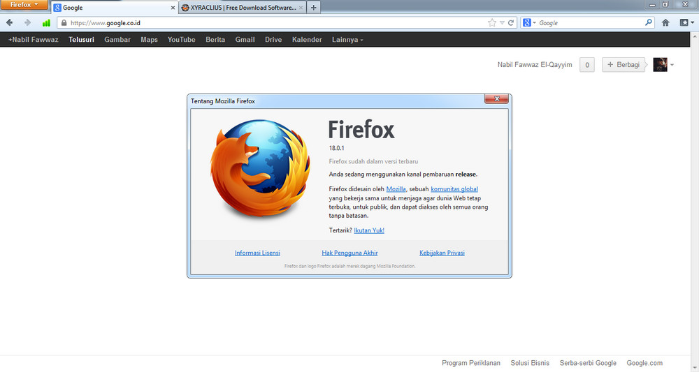Screen dimensions: 699x372
Task: Open Kebijakan Privasi link
Action: [x=442, y=253]
